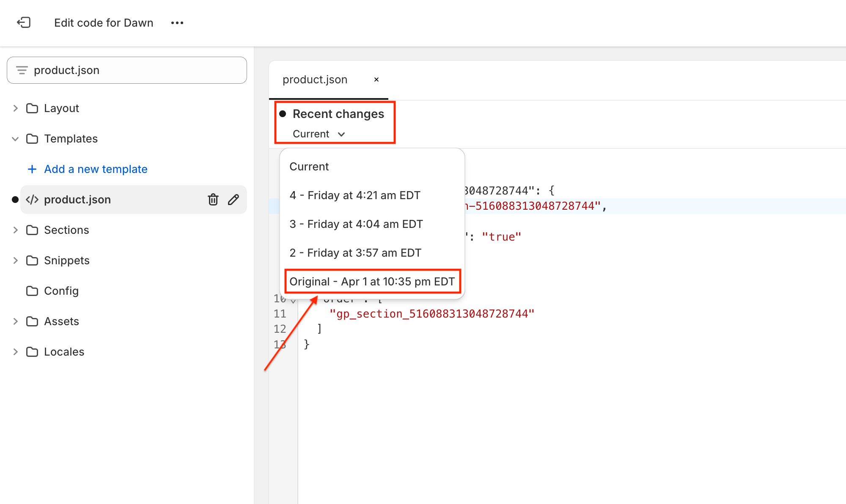
Task: Click the code icon next to product.json
Action: coord(33,200)
